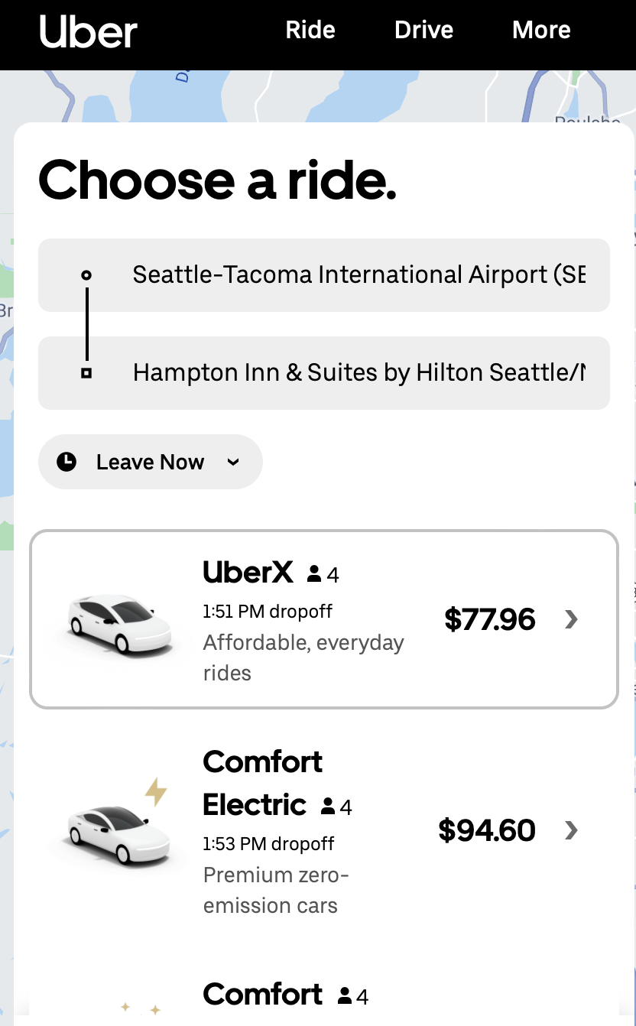Click the UberX $77.96 price
This screenshot has height=1026, width=636.
pos(489,619)
